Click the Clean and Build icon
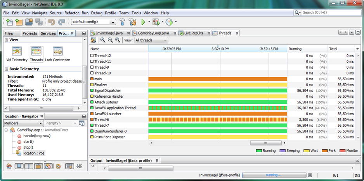This screenshot has width=364, height=181. pyautogui.click(x=133, y=22)
